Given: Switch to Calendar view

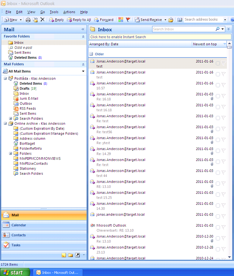Looking at the screenshot, I should coord(44,225).
